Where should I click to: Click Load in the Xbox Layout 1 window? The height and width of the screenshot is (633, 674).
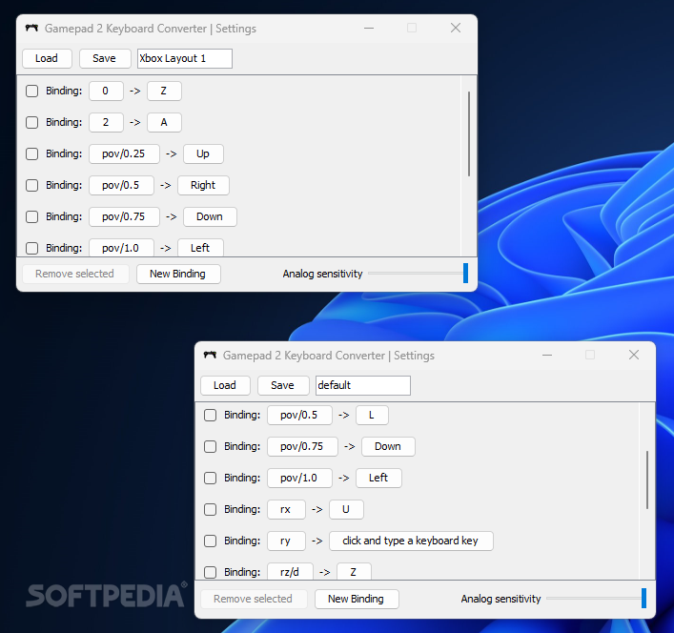47,58
